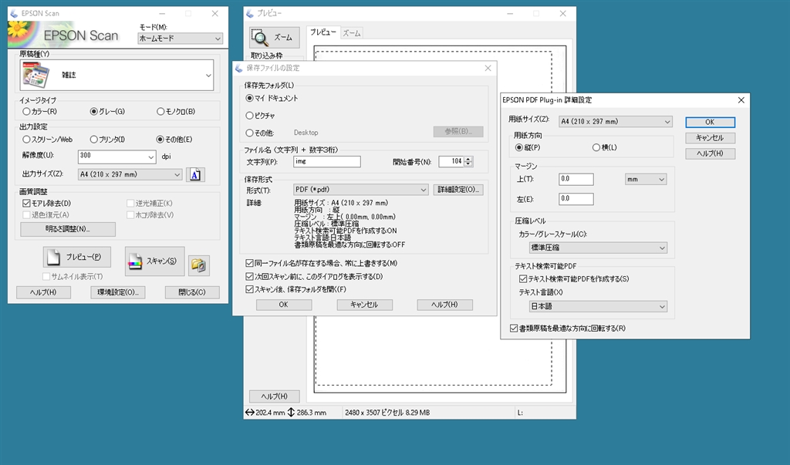Toggle モアレ除去(D) checkbox
This screenshot has width=790, height=465.
point(46,203)
